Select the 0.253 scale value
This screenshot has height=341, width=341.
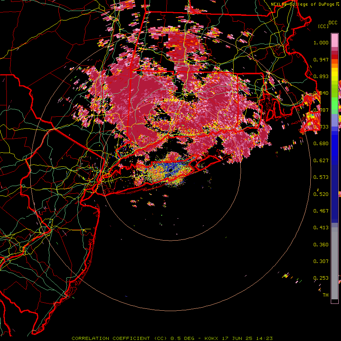[321, 278]
